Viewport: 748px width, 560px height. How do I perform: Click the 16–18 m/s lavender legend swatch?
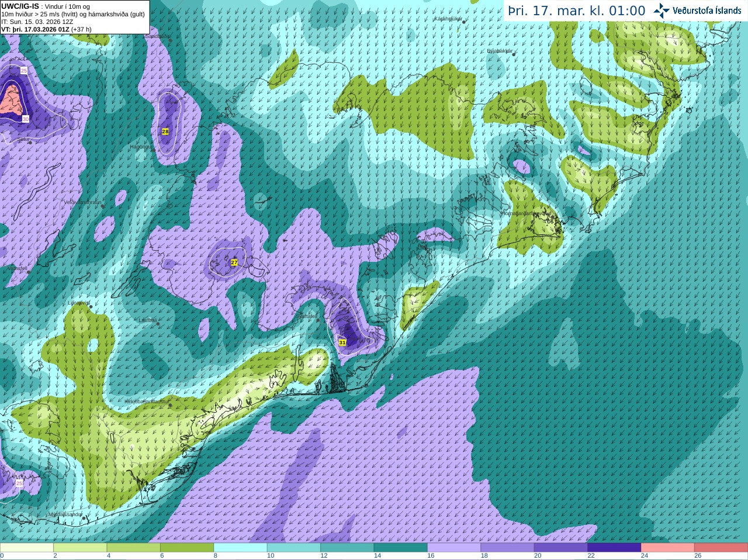coord(454,548)
